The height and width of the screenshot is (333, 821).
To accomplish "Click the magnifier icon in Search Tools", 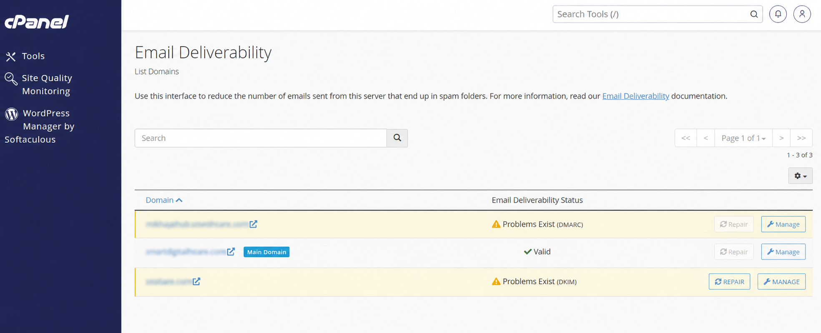I will point(754,14).
